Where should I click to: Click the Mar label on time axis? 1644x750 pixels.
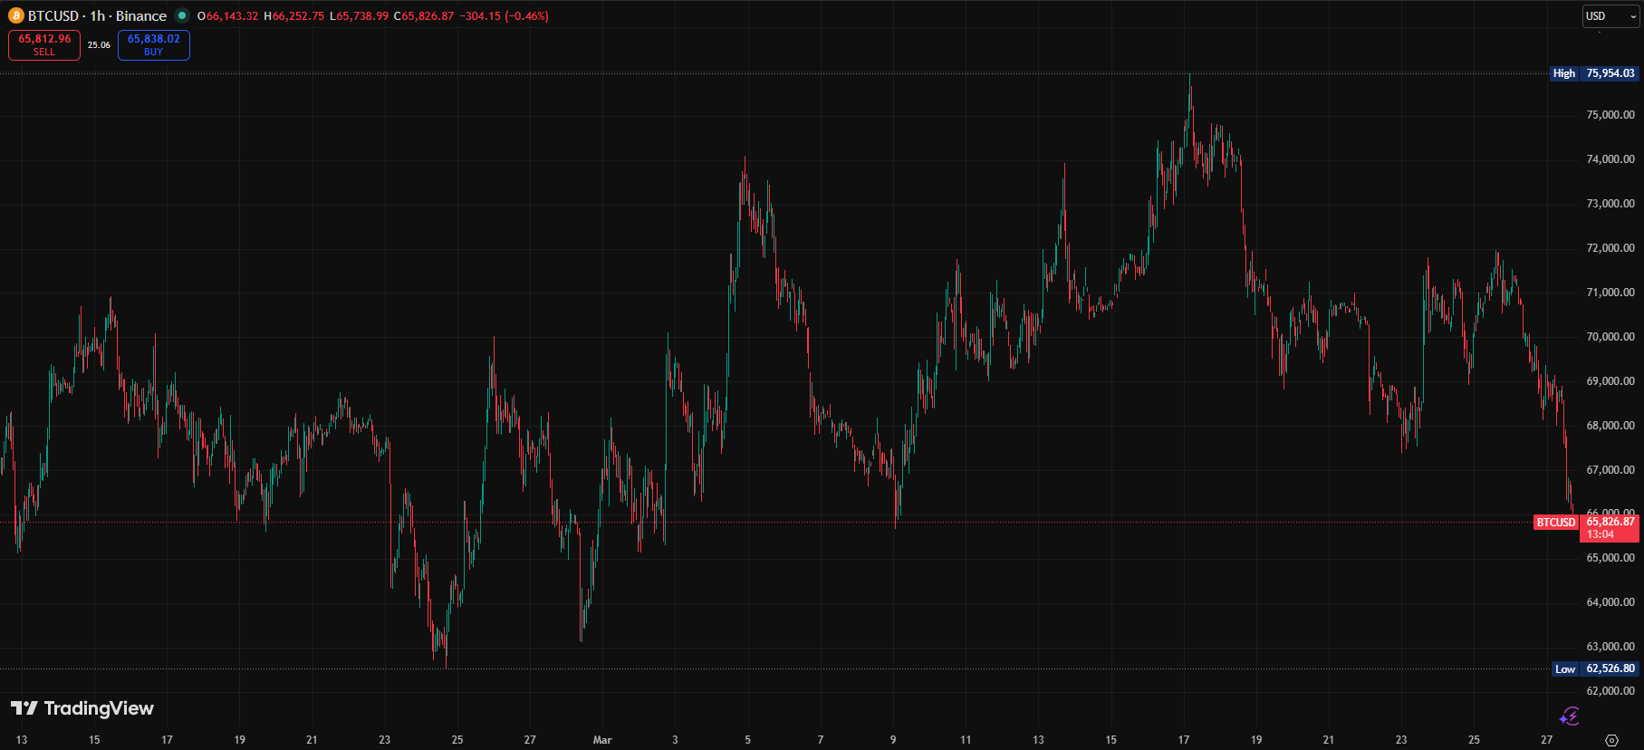click(602, 740)
